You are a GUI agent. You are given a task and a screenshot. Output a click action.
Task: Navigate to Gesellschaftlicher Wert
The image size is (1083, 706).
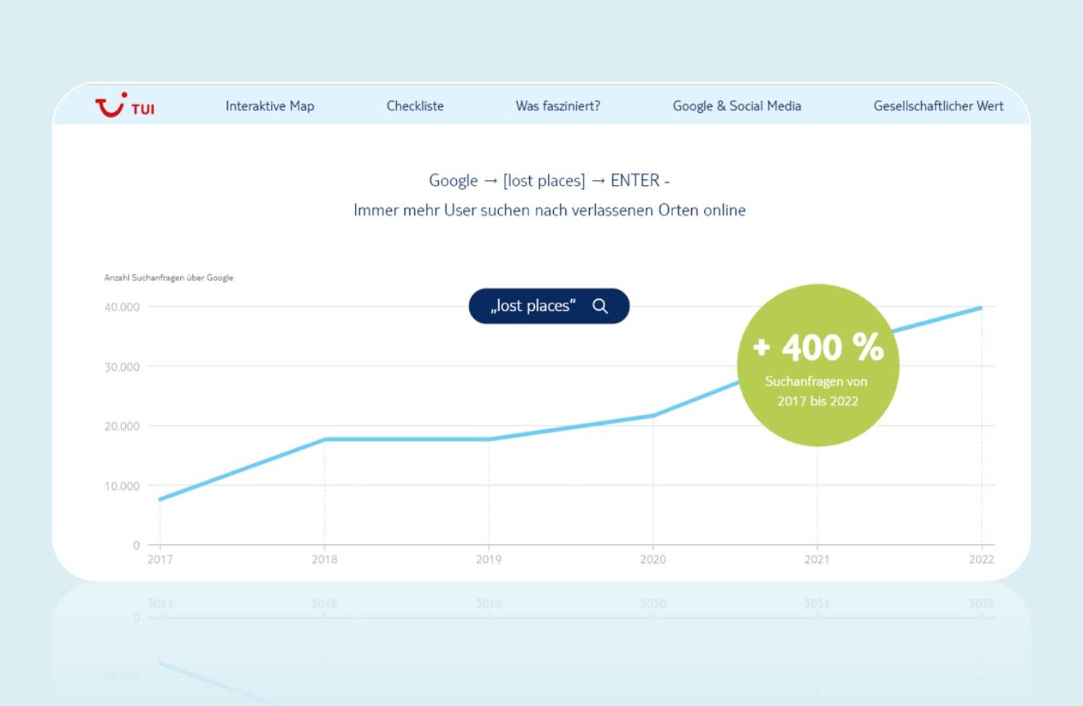[938, 106]
